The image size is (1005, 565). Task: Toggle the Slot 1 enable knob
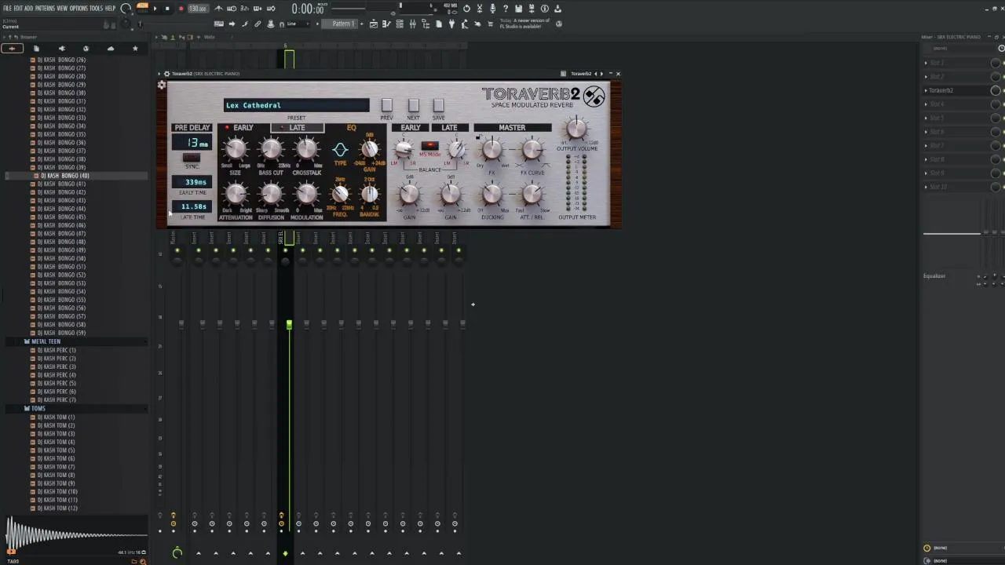[996, 63]
